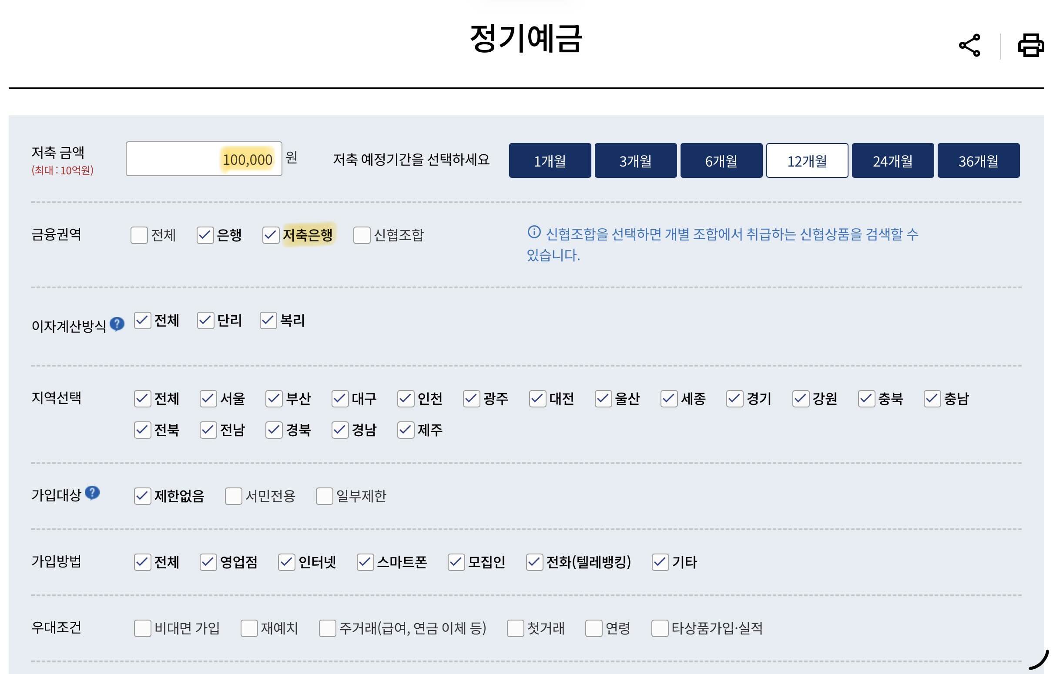Uncheck the 저축은행 checkbox

point(271,235)
